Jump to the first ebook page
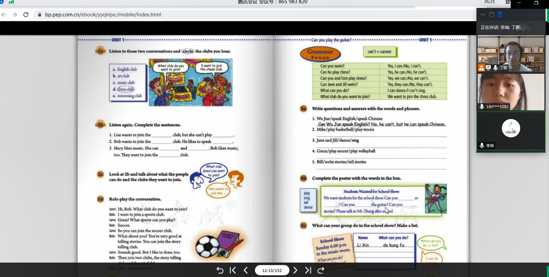 (x=233, y=270)
